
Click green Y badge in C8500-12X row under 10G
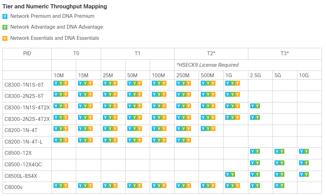(x=306, y=151)
